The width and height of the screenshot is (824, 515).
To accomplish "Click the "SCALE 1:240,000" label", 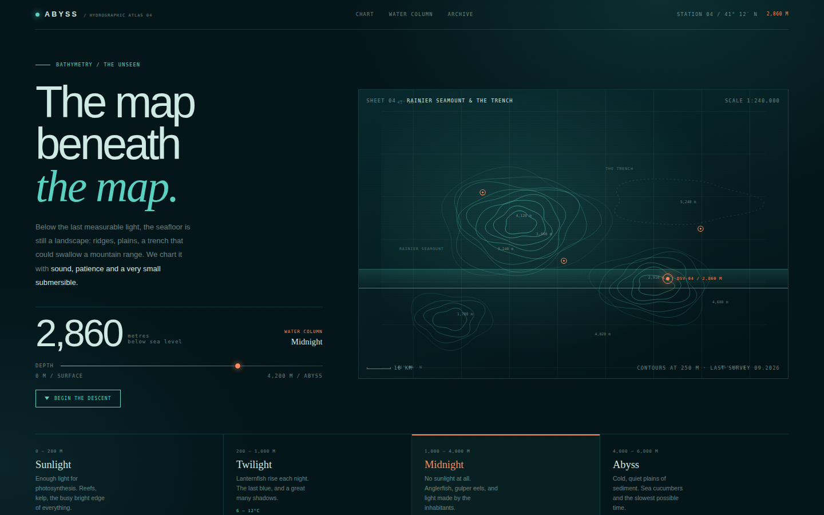I will pos(752,101).
